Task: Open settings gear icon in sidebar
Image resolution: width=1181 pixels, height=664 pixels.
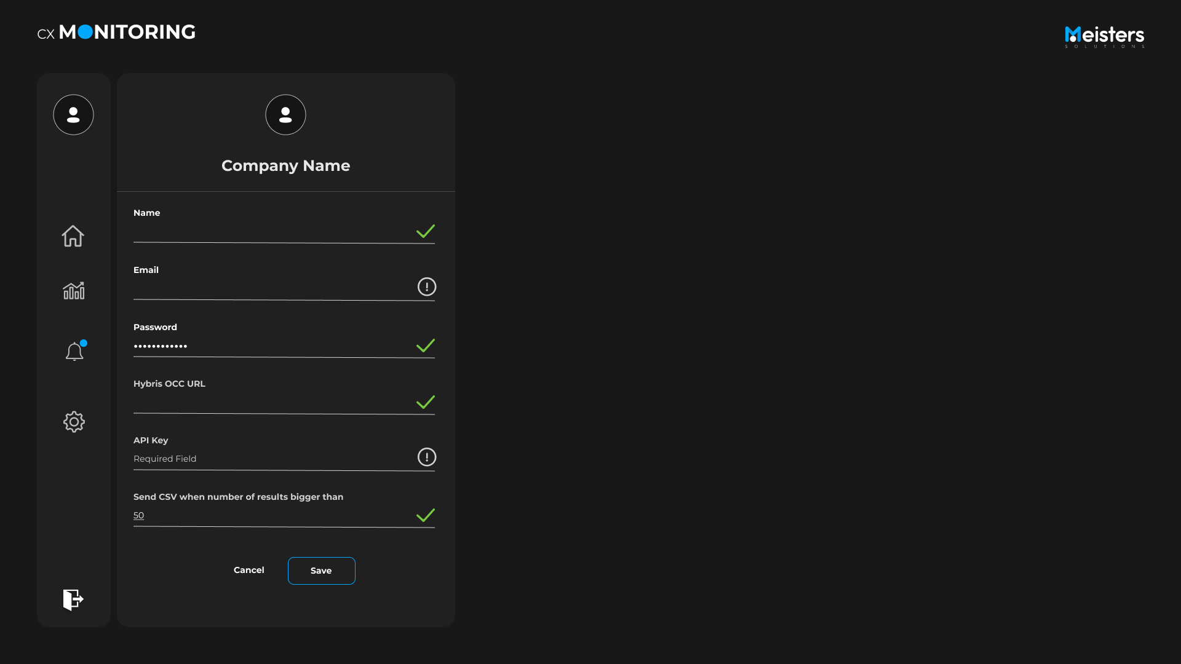Action: coord(74,422)
